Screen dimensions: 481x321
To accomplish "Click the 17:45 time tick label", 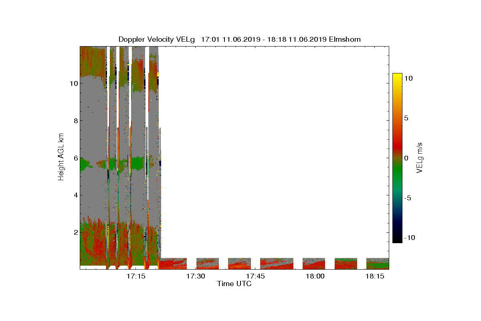I will tap(255, 276).
